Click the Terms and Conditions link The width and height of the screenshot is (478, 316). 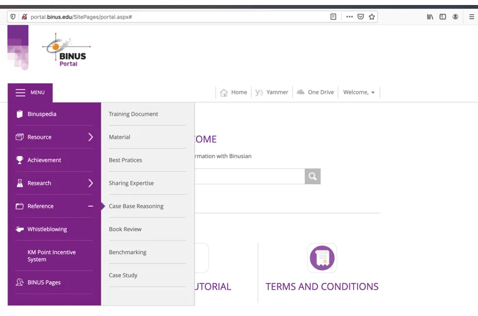tap(322, 287)
